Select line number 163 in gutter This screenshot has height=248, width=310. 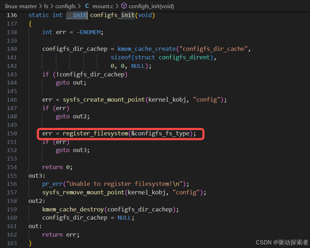pos(12,243)
